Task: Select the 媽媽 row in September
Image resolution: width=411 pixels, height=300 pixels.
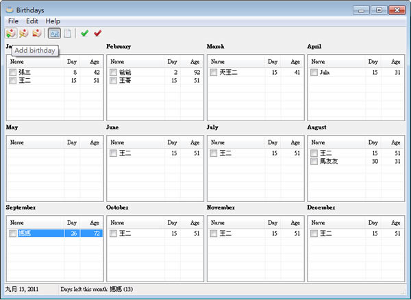Action: pyautogui.click(x=55, y=233)
